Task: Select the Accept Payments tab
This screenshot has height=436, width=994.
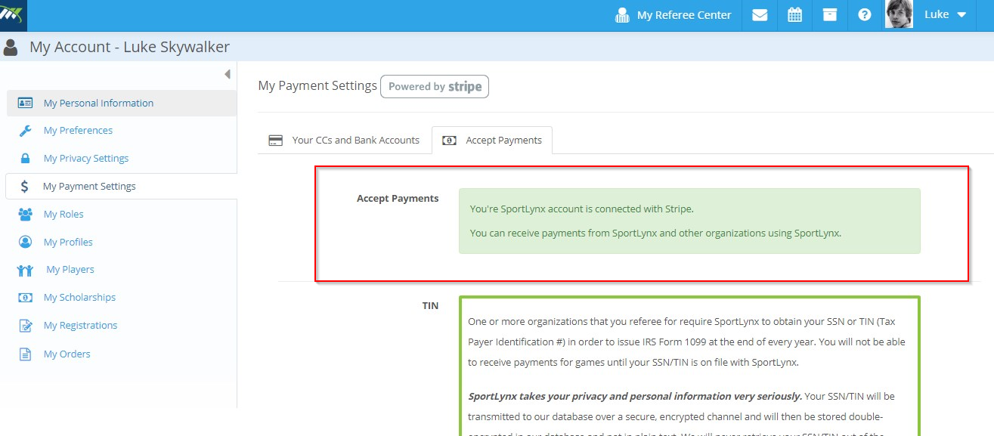Action: point(492,140)
